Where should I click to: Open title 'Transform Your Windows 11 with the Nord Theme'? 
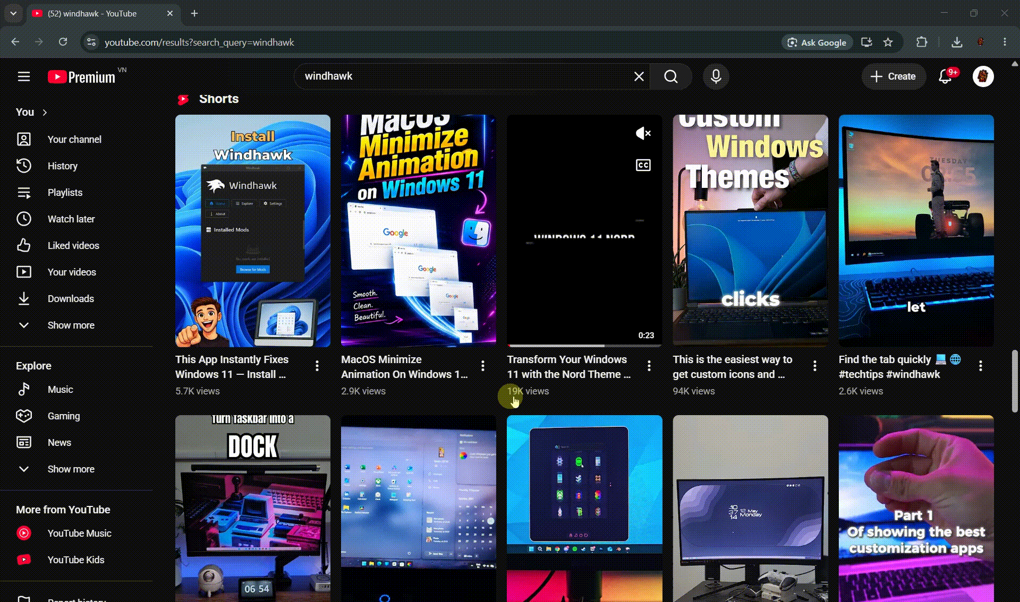coord(569,367)
